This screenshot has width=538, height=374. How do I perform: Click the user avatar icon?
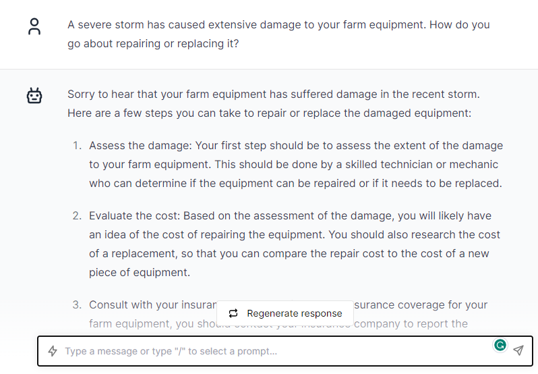34,27
